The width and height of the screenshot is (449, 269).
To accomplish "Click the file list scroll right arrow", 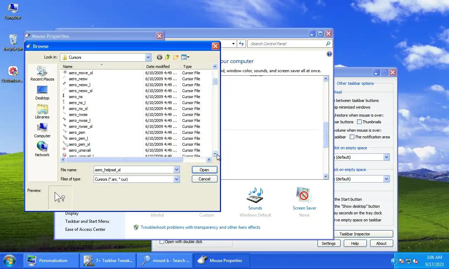I will (x=209, y=160).
